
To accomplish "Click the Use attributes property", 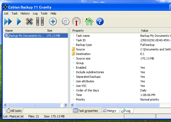I will 85,81.
